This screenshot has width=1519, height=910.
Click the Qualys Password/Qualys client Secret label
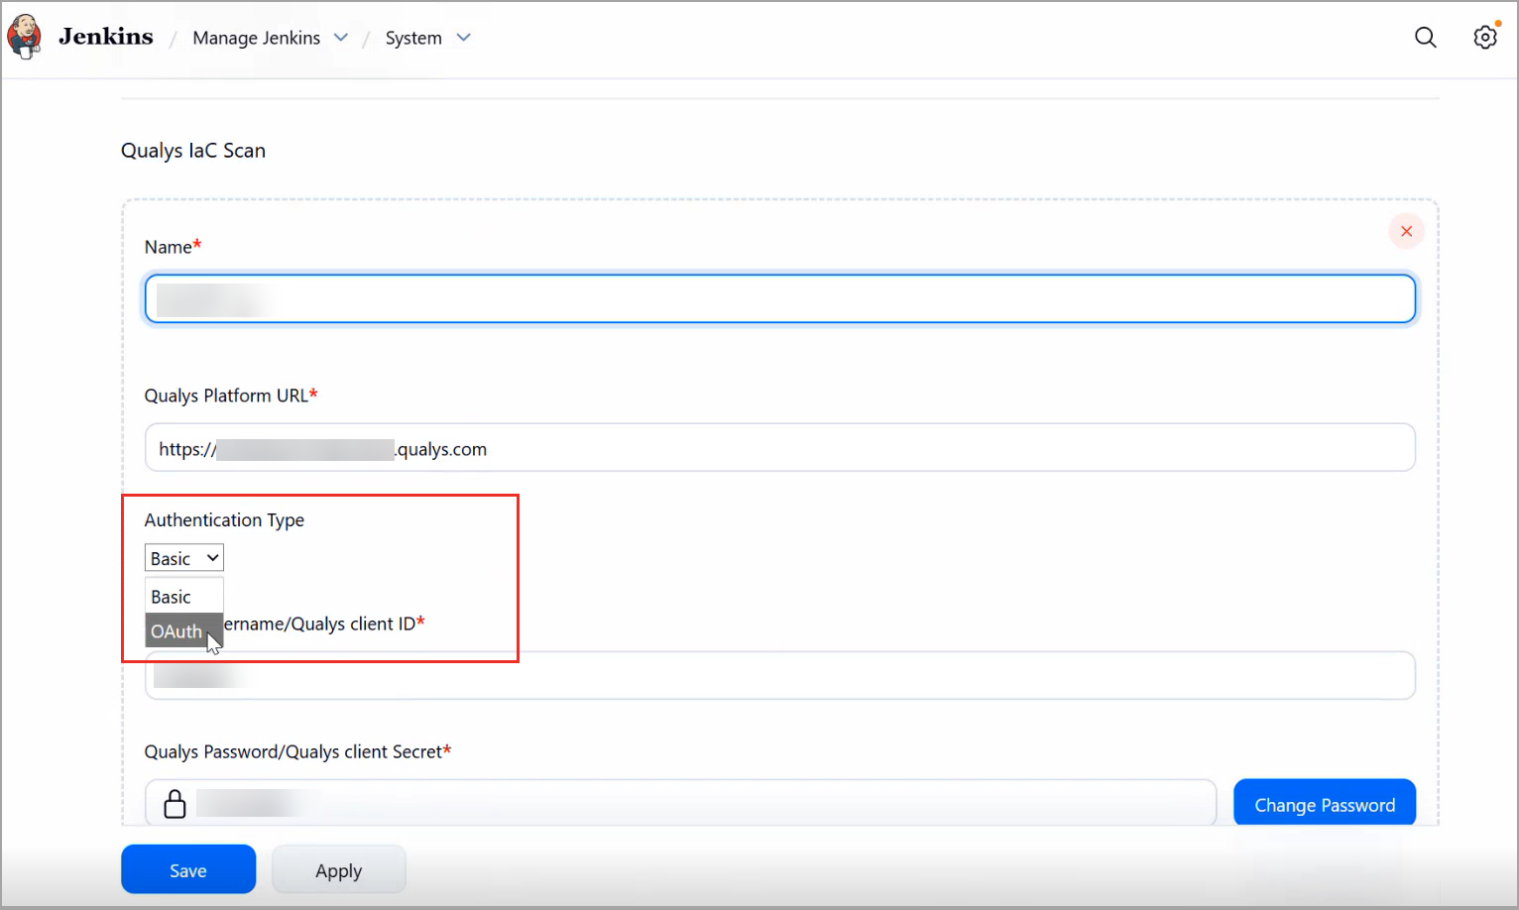coord(297,751)
